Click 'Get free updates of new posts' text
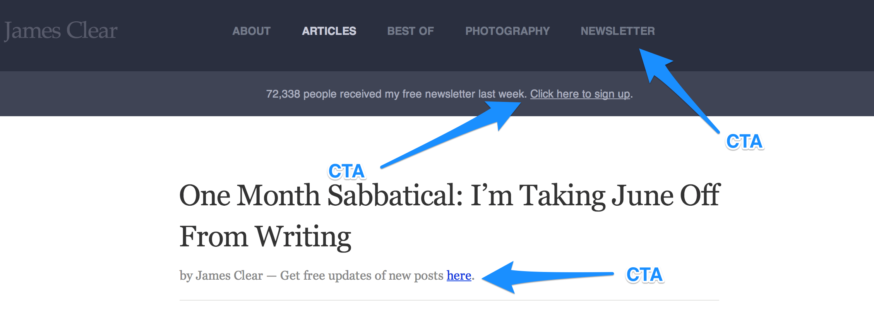Screen dimensions: 874x313 point(362,275)
